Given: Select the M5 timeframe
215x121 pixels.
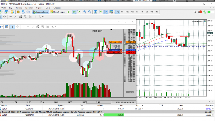Looking at the screenshot, I should [122, 12].
